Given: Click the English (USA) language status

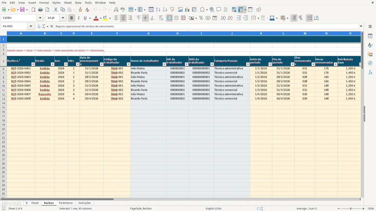Looking at the screenshot, I should pos(213,208).
